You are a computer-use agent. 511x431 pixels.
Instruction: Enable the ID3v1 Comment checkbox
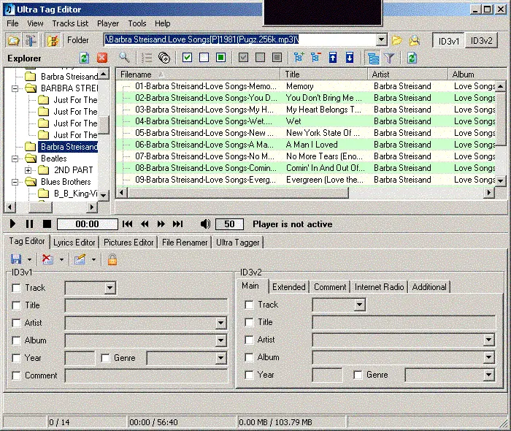[x=16, y=375]
